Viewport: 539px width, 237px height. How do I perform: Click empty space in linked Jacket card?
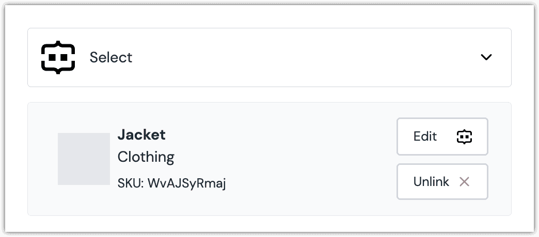click(x=310, y=159)
